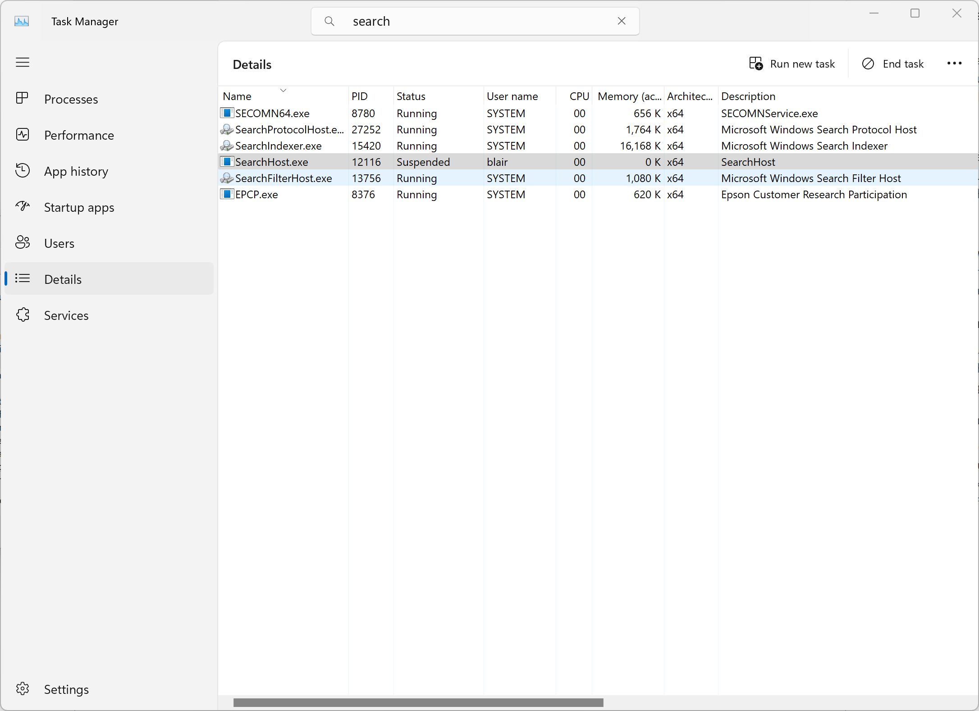This screenshot has width=979, height=711.
Task: Switch to the Processes view
Action: (71, 99)
